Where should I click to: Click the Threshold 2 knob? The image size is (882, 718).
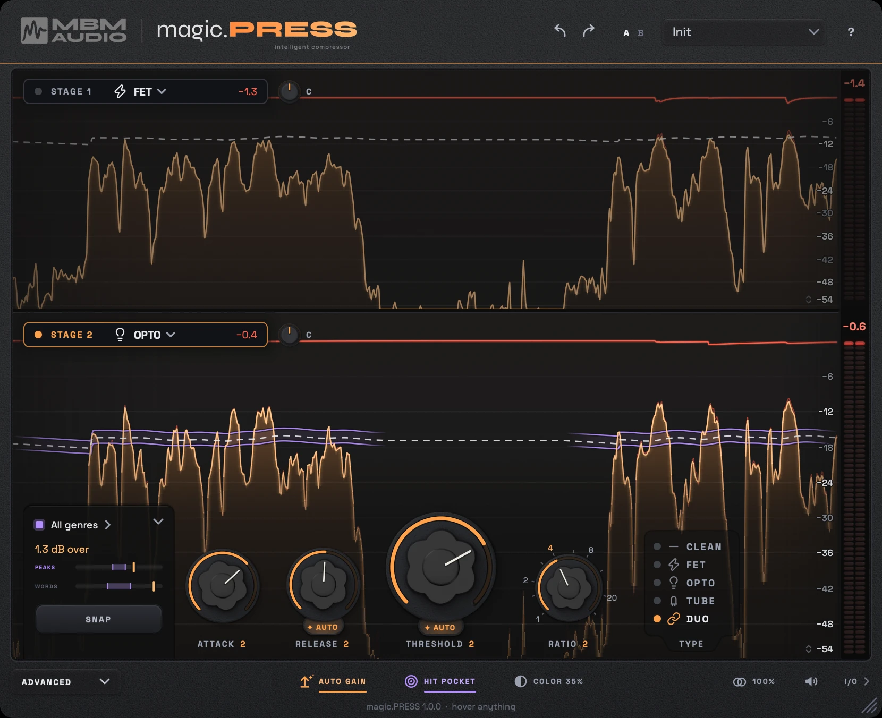(x=440, y=567)
